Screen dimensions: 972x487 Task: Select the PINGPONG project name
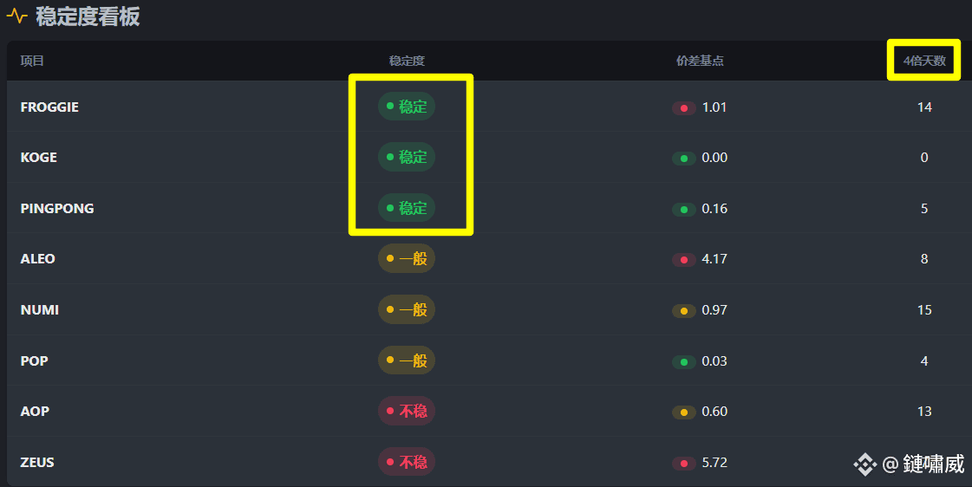pos(57,209)
